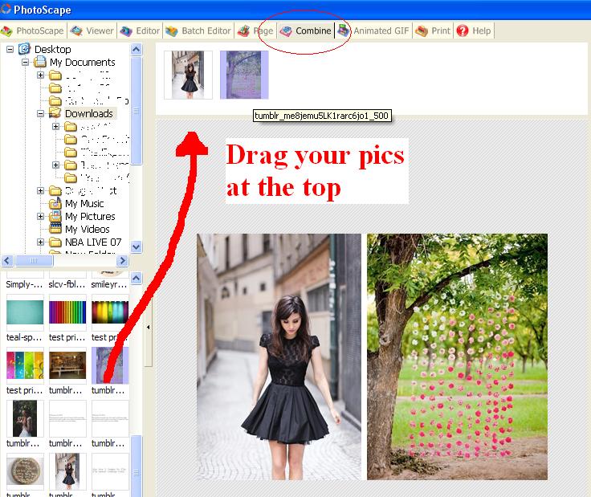This screenshot has width=591, height=497.
Task: Select the teal-sp... thumbnail
Action: click(x=25, y=312)
